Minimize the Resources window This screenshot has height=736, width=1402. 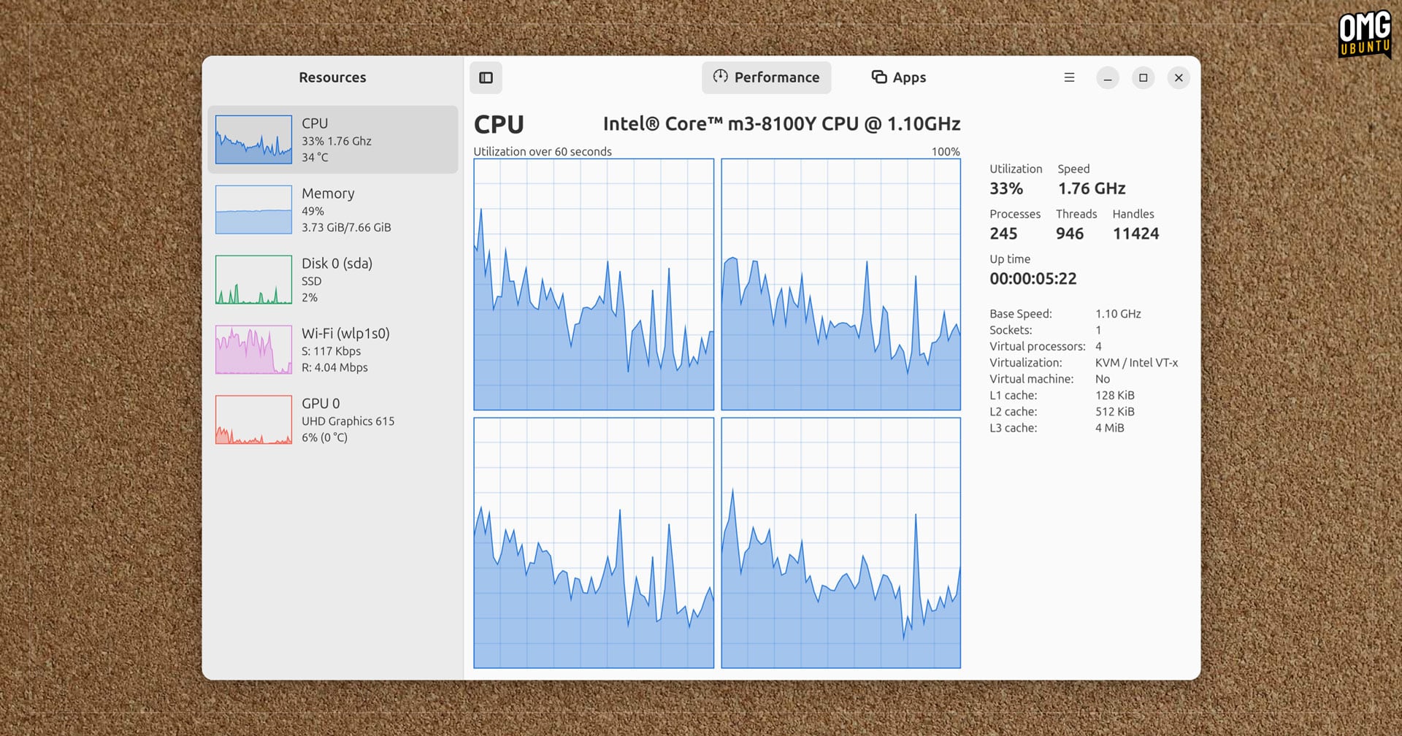[x=1108, y=77]
